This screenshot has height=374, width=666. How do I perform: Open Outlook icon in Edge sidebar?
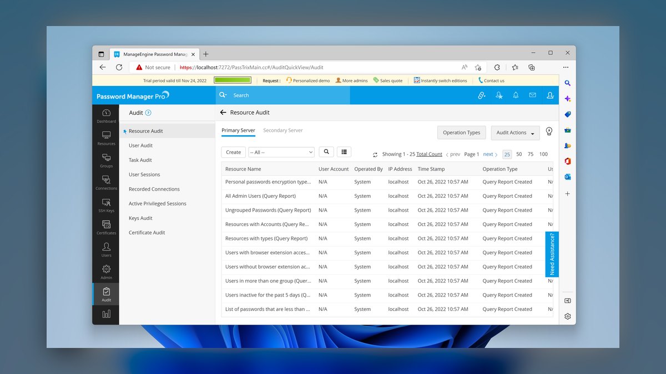click(x=567, y=177)
